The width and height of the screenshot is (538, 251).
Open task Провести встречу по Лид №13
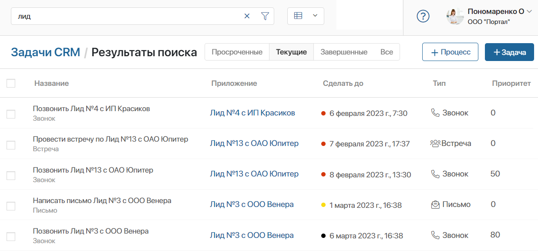click(x=111, y=139)
